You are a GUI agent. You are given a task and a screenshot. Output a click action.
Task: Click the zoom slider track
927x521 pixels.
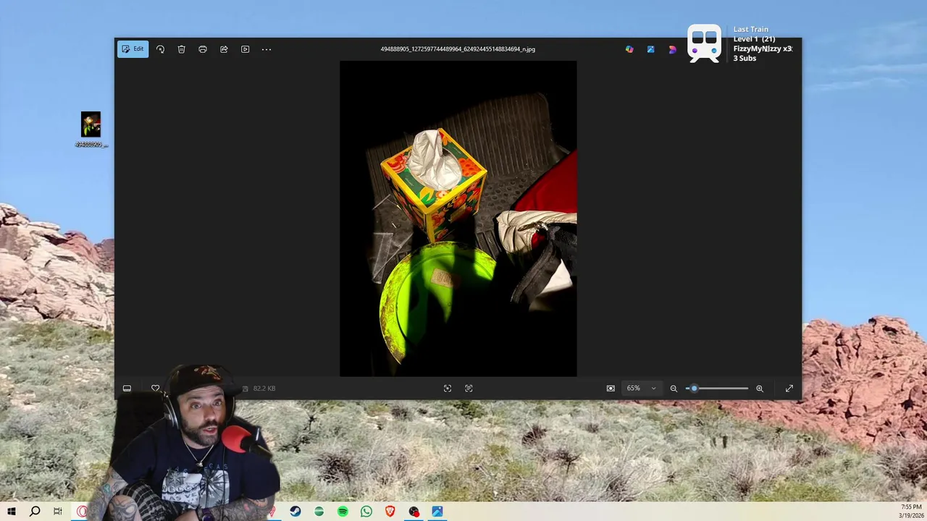[717, 389]
